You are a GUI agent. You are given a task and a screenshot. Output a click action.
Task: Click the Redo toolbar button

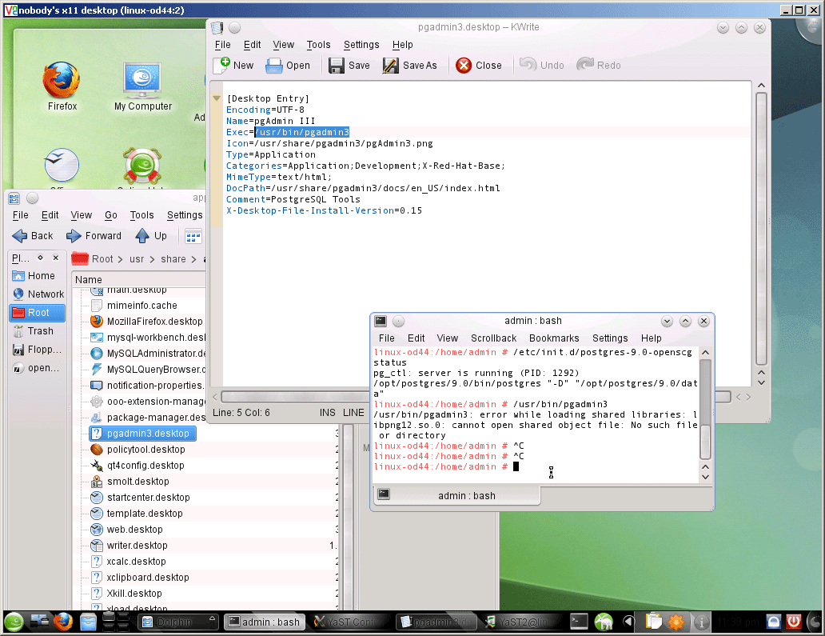(599, 66)
